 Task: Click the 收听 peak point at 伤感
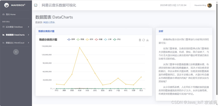click(x=80, y=47)
